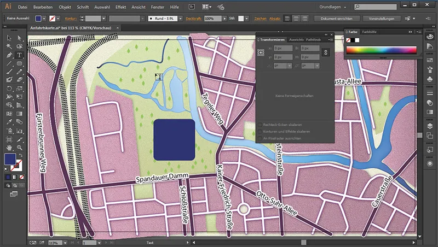Open the Layers panel icon in dock
438x247 pixels.
tap(430, 126)
